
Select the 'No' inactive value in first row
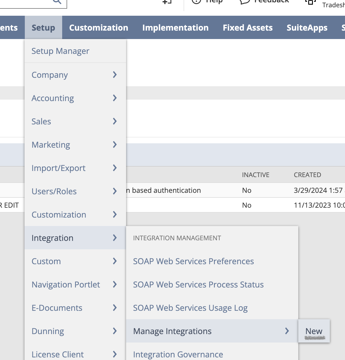(247, 190)
